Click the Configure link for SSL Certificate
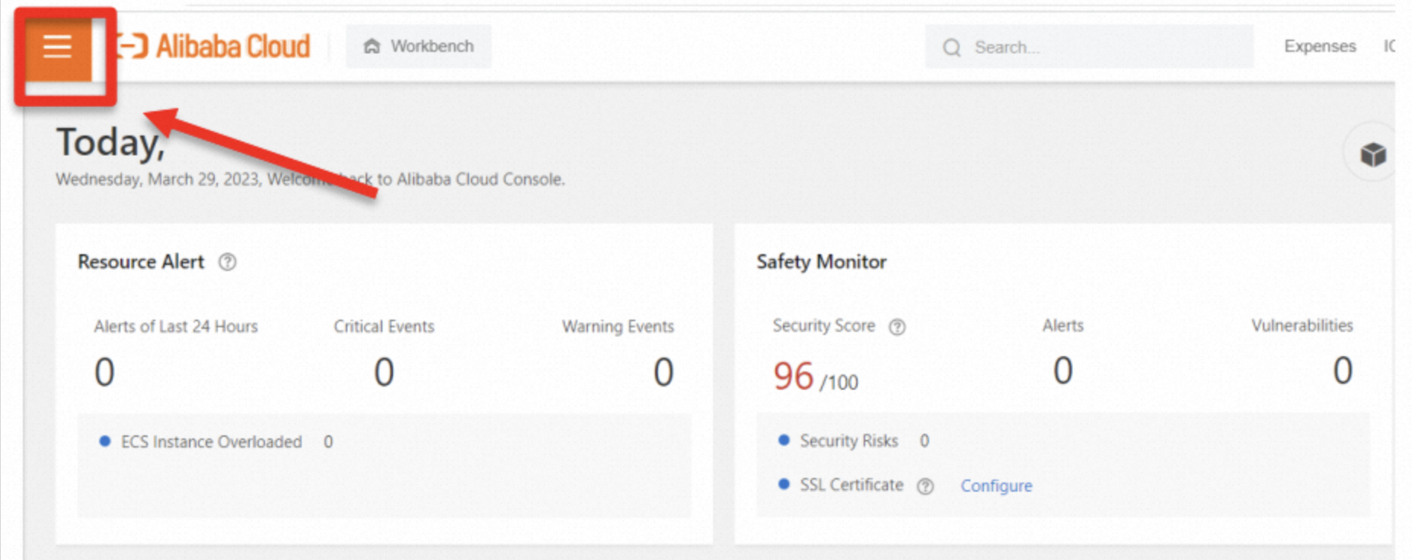 click(995, 486)
